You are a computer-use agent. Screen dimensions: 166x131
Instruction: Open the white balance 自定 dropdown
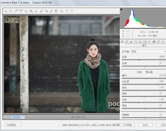pos(149,51)
